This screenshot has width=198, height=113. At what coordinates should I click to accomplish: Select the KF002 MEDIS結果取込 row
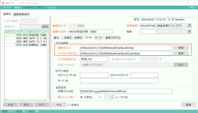[x=26, y=45]
